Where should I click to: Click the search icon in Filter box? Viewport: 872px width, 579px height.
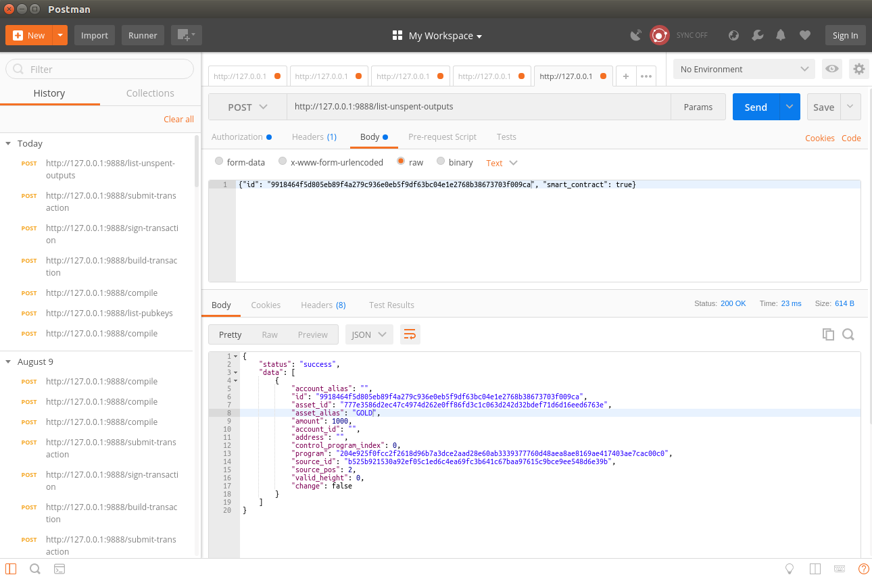point(18,69)
